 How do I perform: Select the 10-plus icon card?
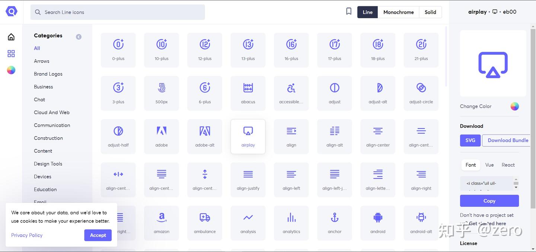point(162,50)
